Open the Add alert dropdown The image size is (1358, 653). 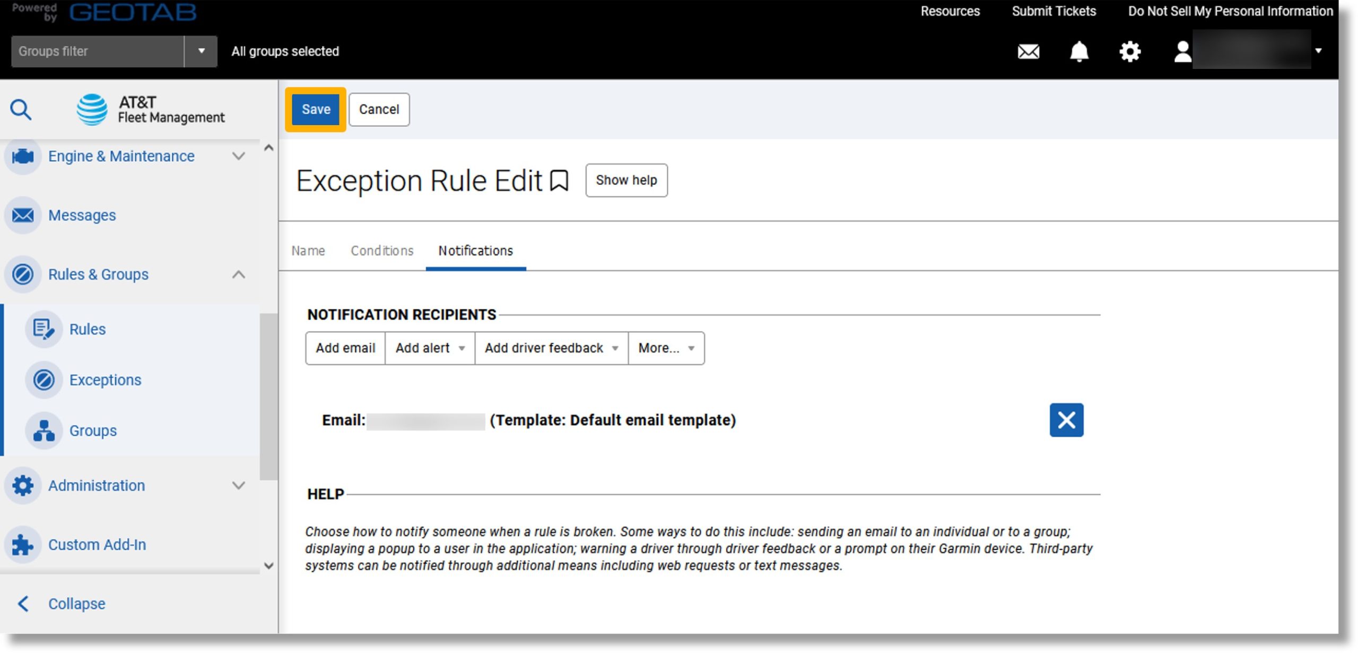[x=430, y=348]
